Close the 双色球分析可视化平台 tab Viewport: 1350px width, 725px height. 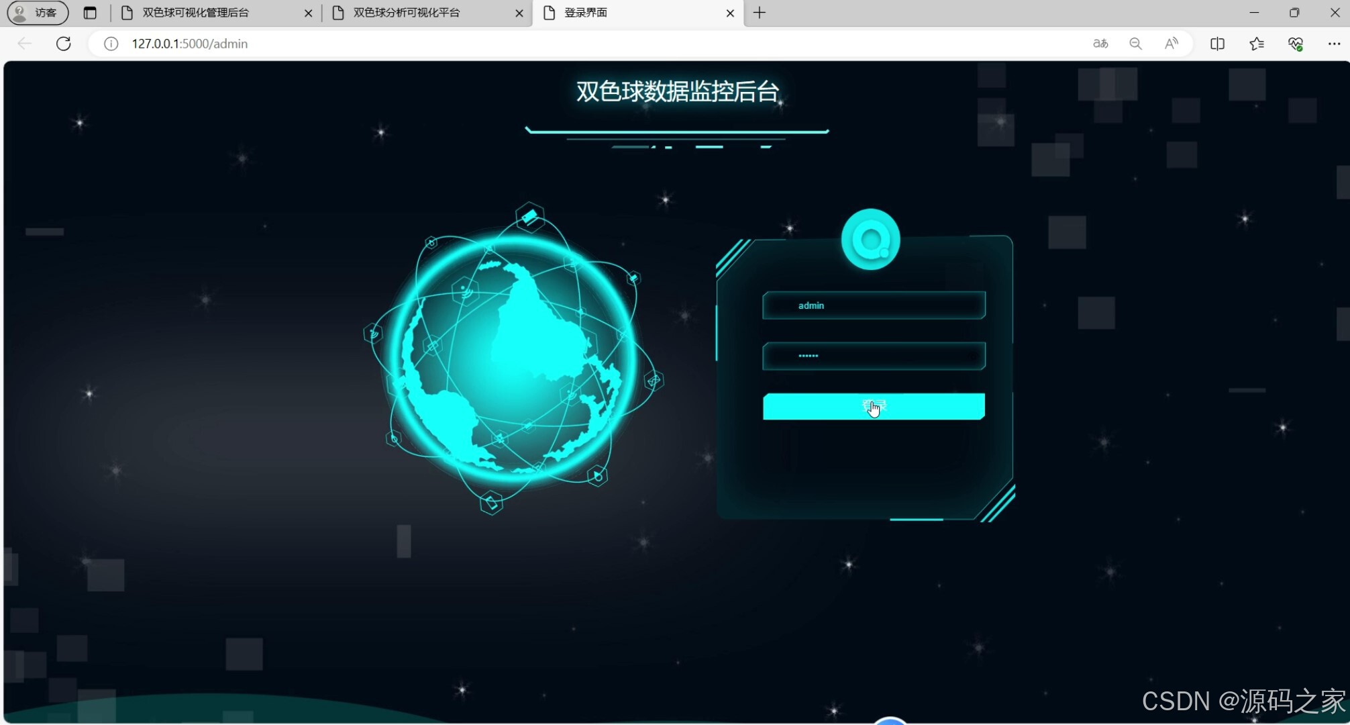tap(519, 13)
